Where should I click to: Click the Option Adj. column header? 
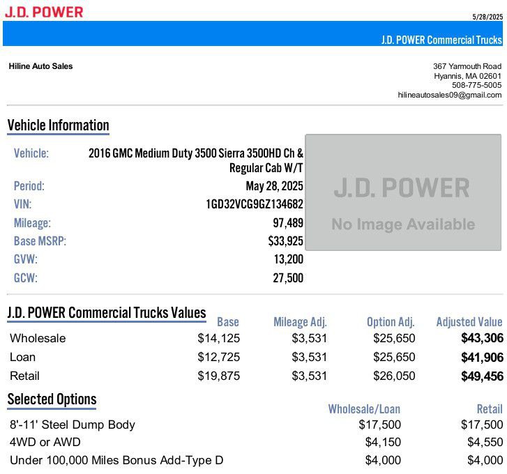point(391,322)
